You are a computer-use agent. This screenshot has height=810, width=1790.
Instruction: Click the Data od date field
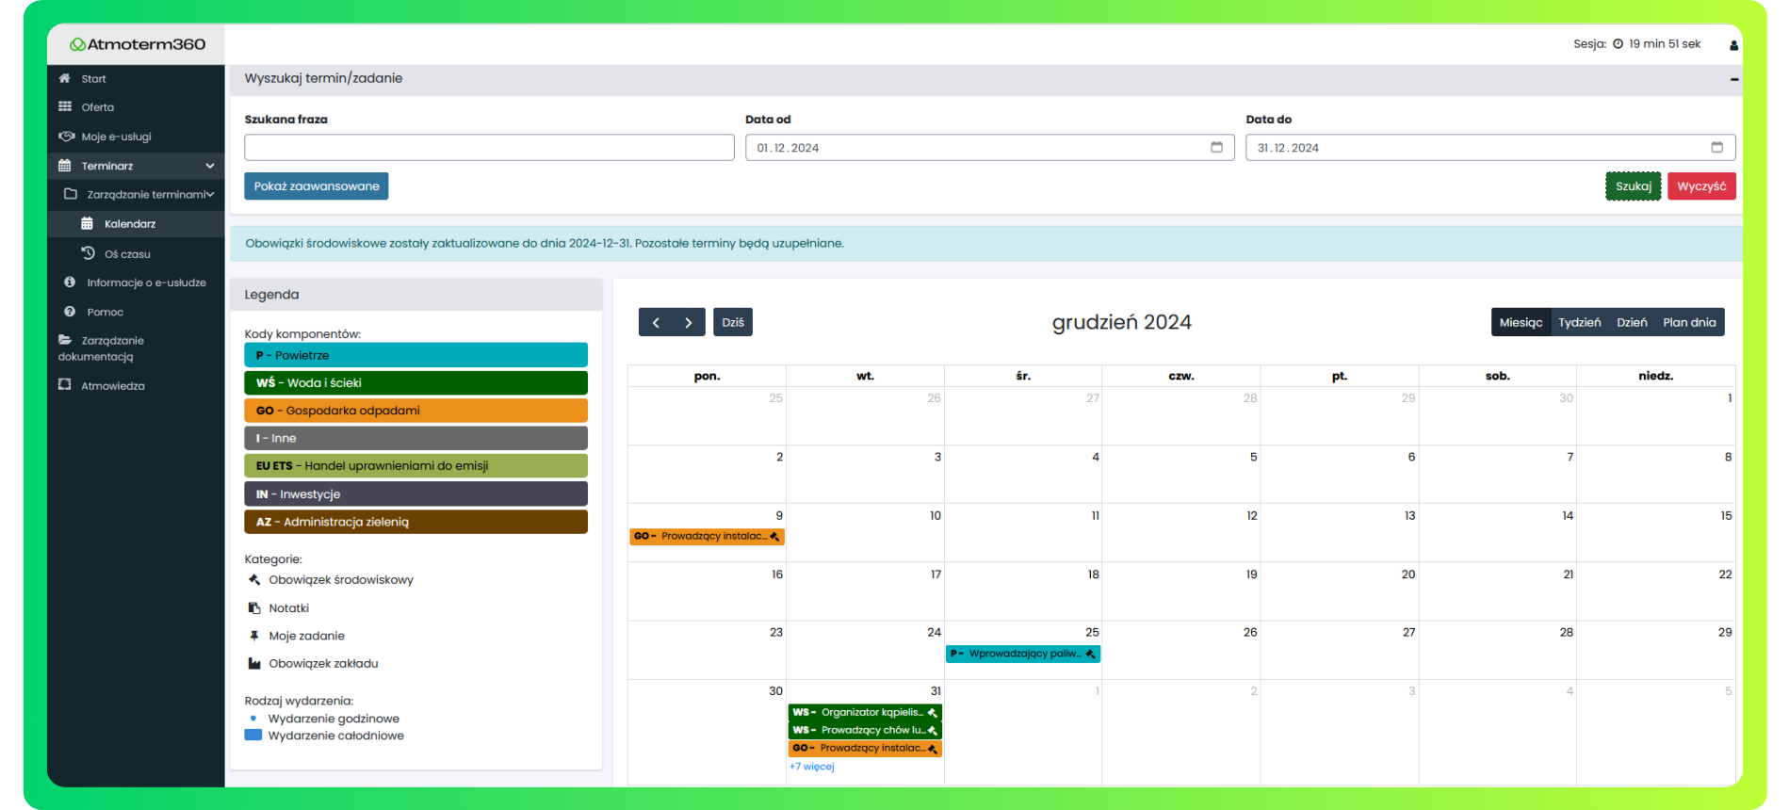coord(989,147)
